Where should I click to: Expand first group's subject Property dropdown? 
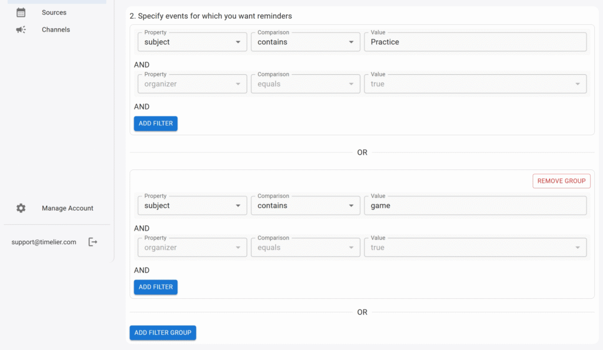click(192, 42)
